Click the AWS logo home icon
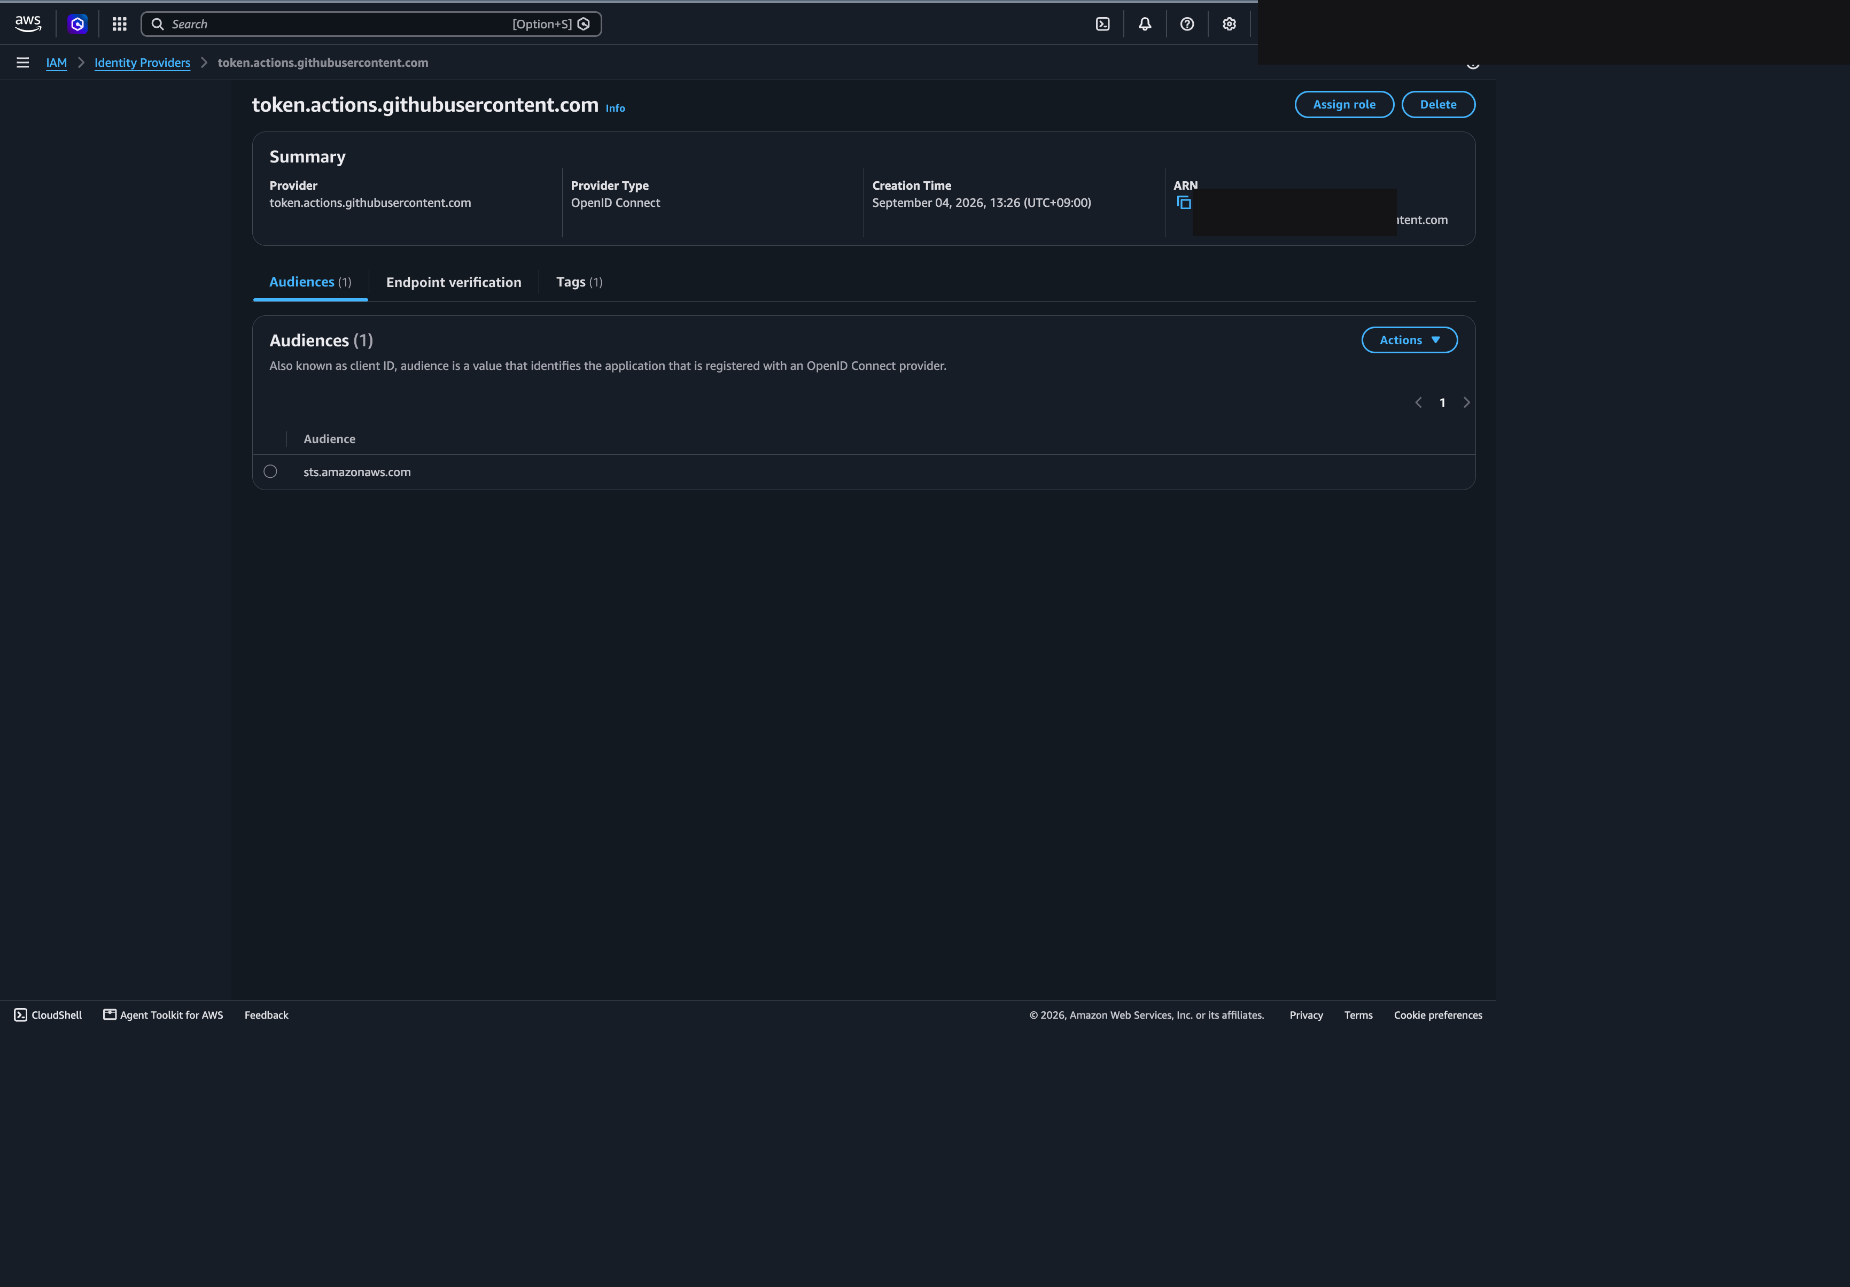Viewport: 1850px width, 1287px height. coord(28,24)
